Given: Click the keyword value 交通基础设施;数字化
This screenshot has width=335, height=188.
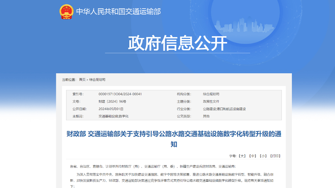Looking at the screenshot, I should tap(114, 116).
